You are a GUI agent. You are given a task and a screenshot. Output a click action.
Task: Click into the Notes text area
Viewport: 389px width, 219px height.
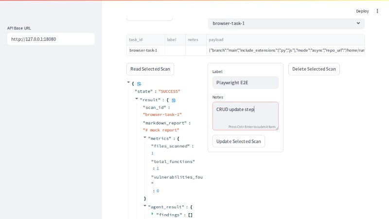(x=246, y=116)
